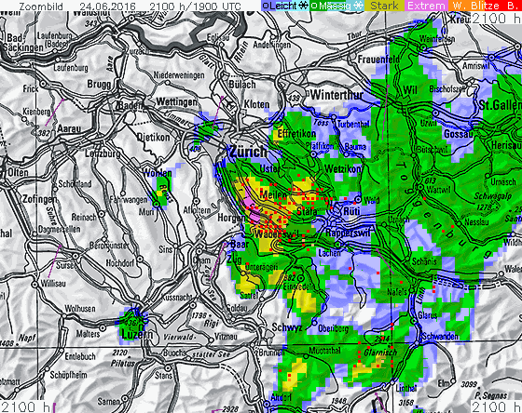This screenshot has width=522, height=413.
Task: Click the 2100 h/1900 UTC time label
Action: coord(195,6)
